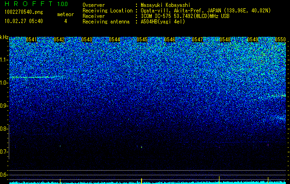Select the antenna text A504HB(yagi 4el)
This screenshot has width=290, height=184.
(x=163, y=22)
